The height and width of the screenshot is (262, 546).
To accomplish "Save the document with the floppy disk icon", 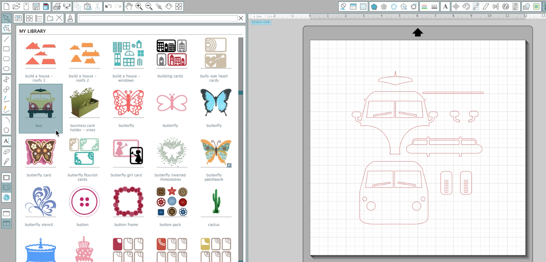I will [x=36, y=6].
